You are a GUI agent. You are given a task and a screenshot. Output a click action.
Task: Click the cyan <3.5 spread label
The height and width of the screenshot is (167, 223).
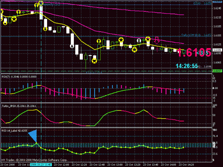(x=202, y=53)
